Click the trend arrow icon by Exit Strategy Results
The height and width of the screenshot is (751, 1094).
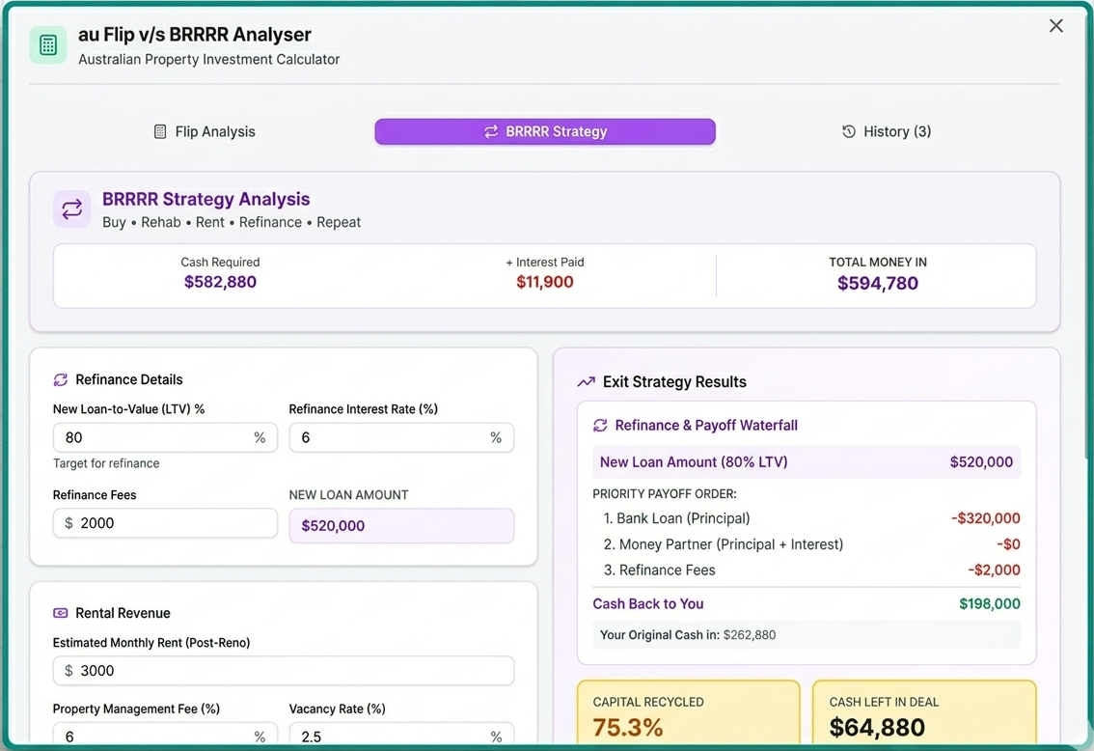[586, 382]
